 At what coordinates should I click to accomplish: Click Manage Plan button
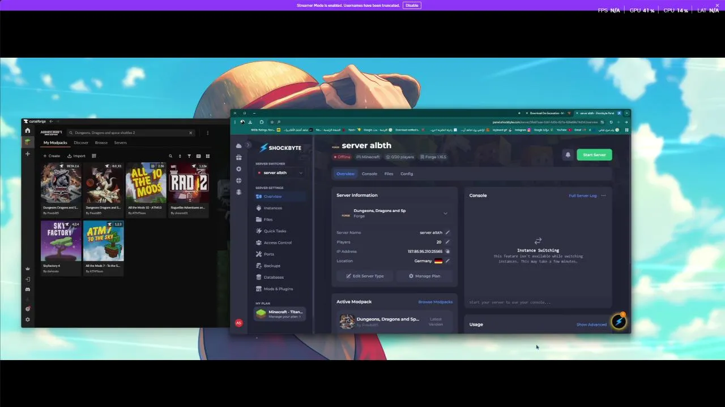tap(424, 276)
